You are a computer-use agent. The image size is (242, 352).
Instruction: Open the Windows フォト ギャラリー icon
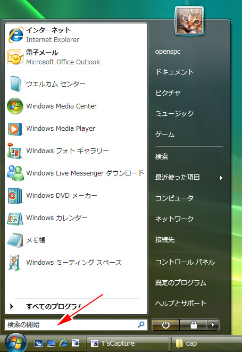coord(14,150)
